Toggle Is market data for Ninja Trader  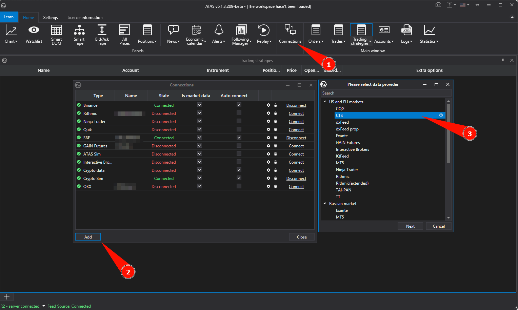200,121
